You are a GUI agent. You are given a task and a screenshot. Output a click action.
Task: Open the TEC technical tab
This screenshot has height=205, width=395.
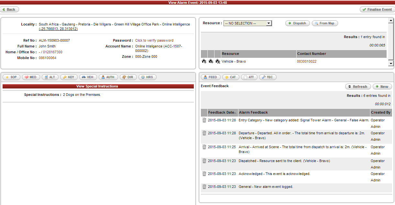click(x=268, y=77)
